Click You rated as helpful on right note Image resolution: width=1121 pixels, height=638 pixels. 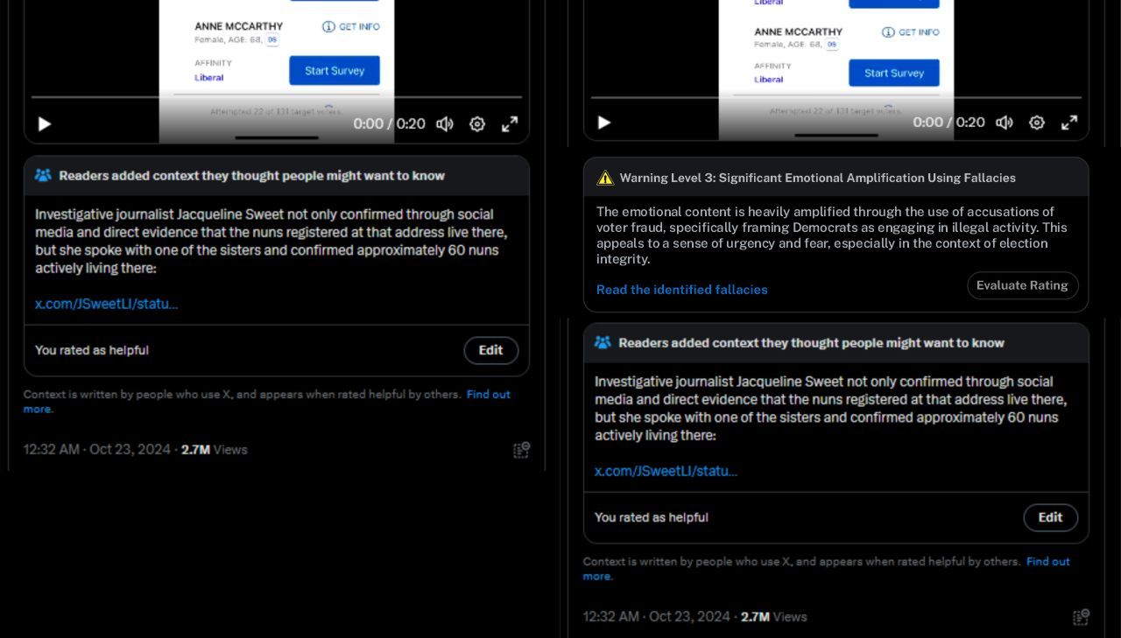point(652,517)
